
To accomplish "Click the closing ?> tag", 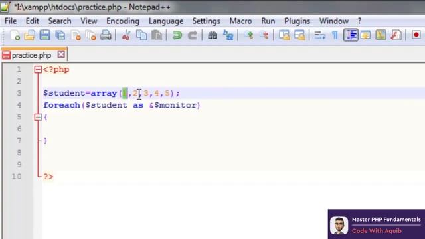I will click(x=48, y=177).
